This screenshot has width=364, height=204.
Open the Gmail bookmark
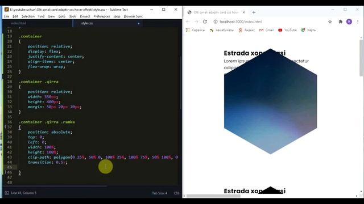266,30
